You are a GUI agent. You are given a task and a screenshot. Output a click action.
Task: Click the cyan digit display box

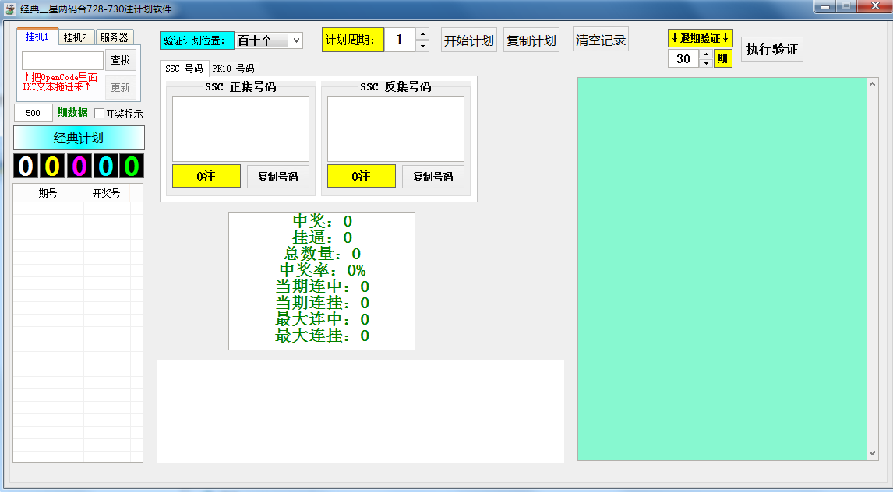click(x=105, y=166)
